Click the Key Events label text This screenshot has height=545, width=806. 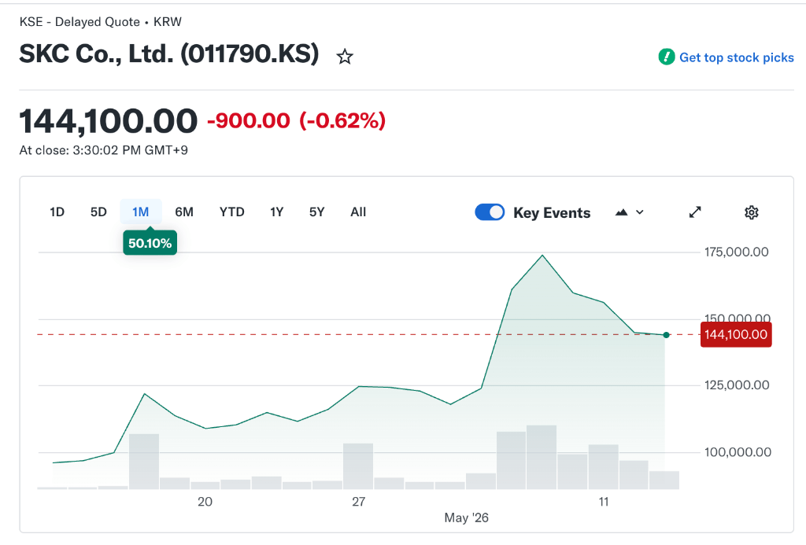[x=552, y=212]
